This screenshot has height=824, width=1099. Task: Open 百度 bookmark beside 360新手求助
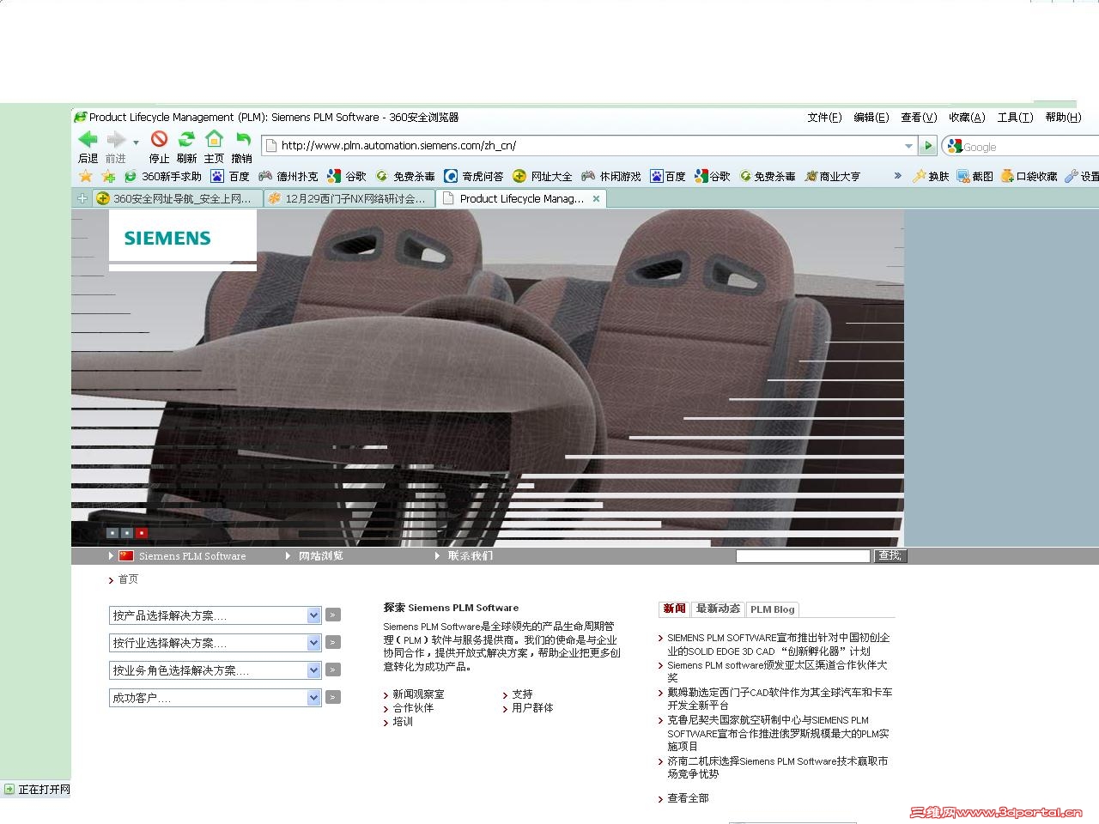click(x=230, y=176)
